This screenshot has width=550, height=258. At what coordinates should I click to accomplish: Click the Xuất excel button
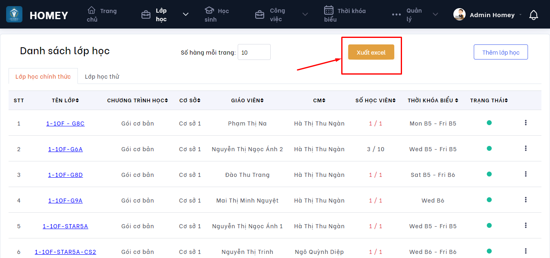pyautogui.click(x=371, y=53)
